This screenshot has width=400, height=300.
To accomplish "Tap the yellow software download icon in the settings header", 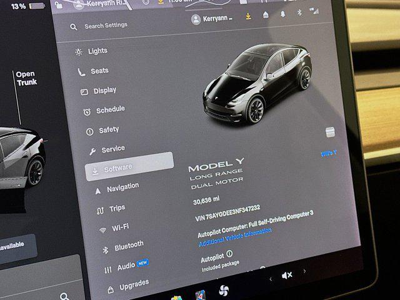I will point(248,16).
